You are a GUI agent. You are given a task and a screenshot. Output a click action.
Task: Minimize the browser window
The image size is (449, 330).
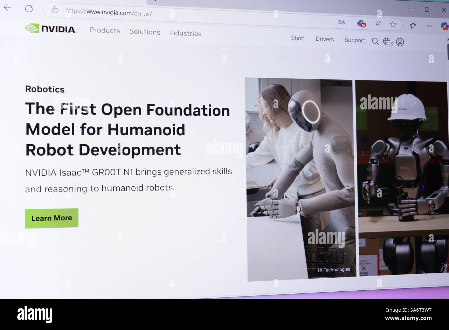(410, 9)
